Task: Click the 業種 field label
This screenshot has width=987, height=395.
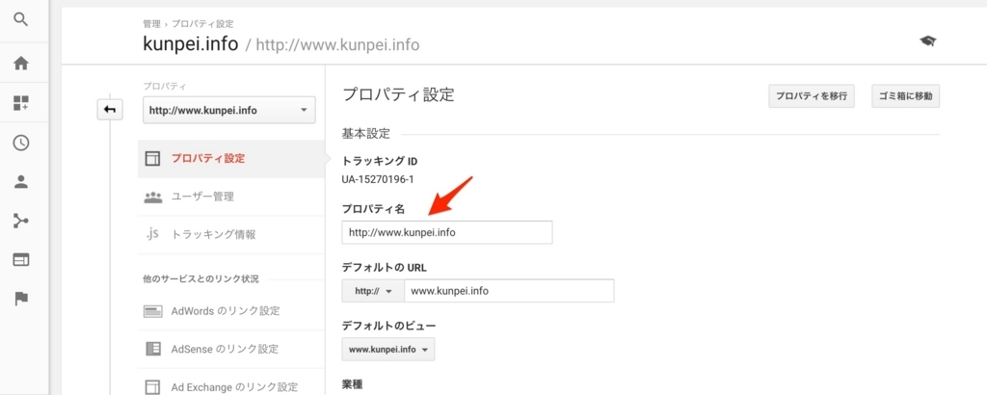Action: point(353,383)
